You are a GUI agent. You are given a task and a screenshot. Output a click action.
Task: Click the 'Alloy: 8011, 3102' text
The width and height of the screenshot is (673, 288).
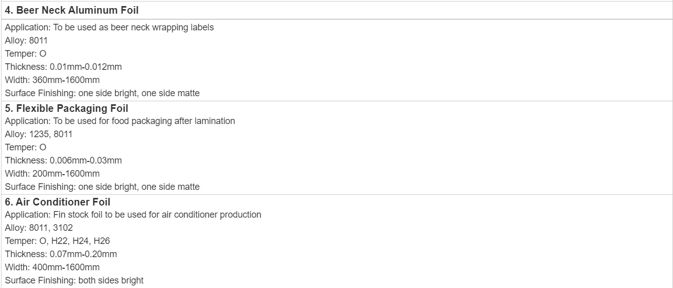click(x=39, y=228)
